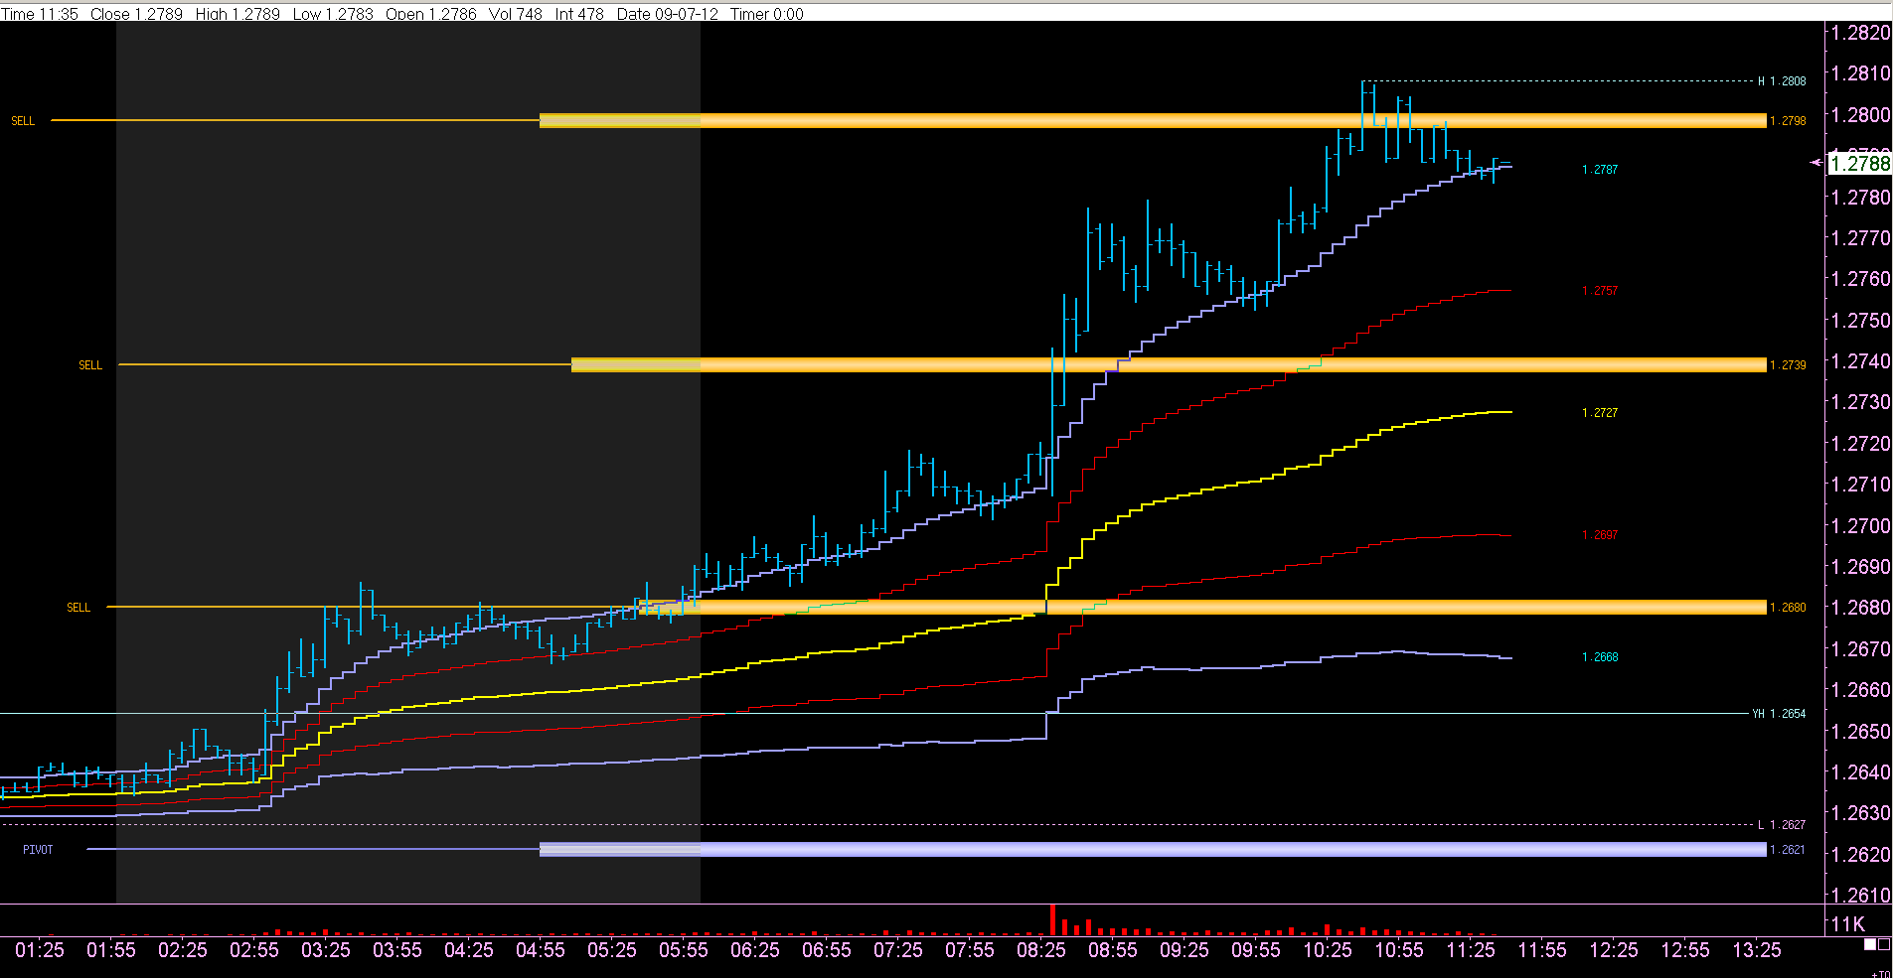This screenshot has height=978, width=1893.
Task: Click the SELL label on the lowest sell line
Action: [79, 608]
